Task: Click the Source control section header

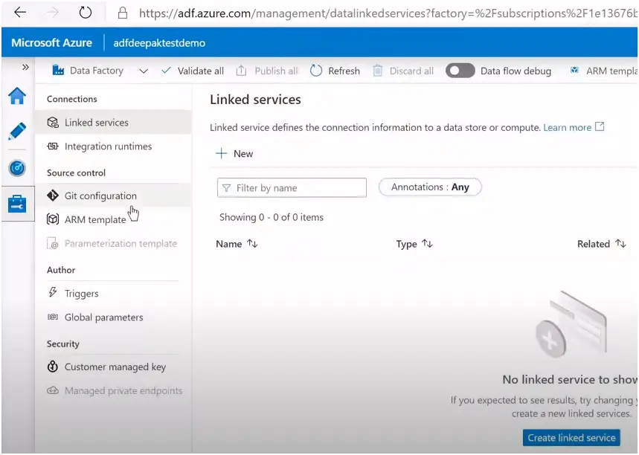Action: [x=76, y=172]
